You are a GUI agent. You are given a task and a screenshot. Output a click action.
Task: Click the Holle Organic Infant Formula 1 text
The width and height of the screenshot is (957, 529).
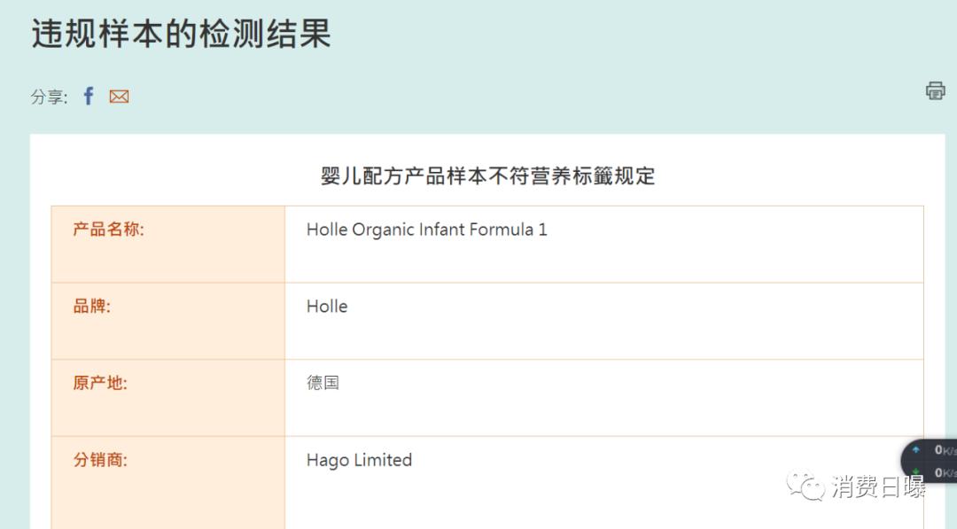pos(425,229)
